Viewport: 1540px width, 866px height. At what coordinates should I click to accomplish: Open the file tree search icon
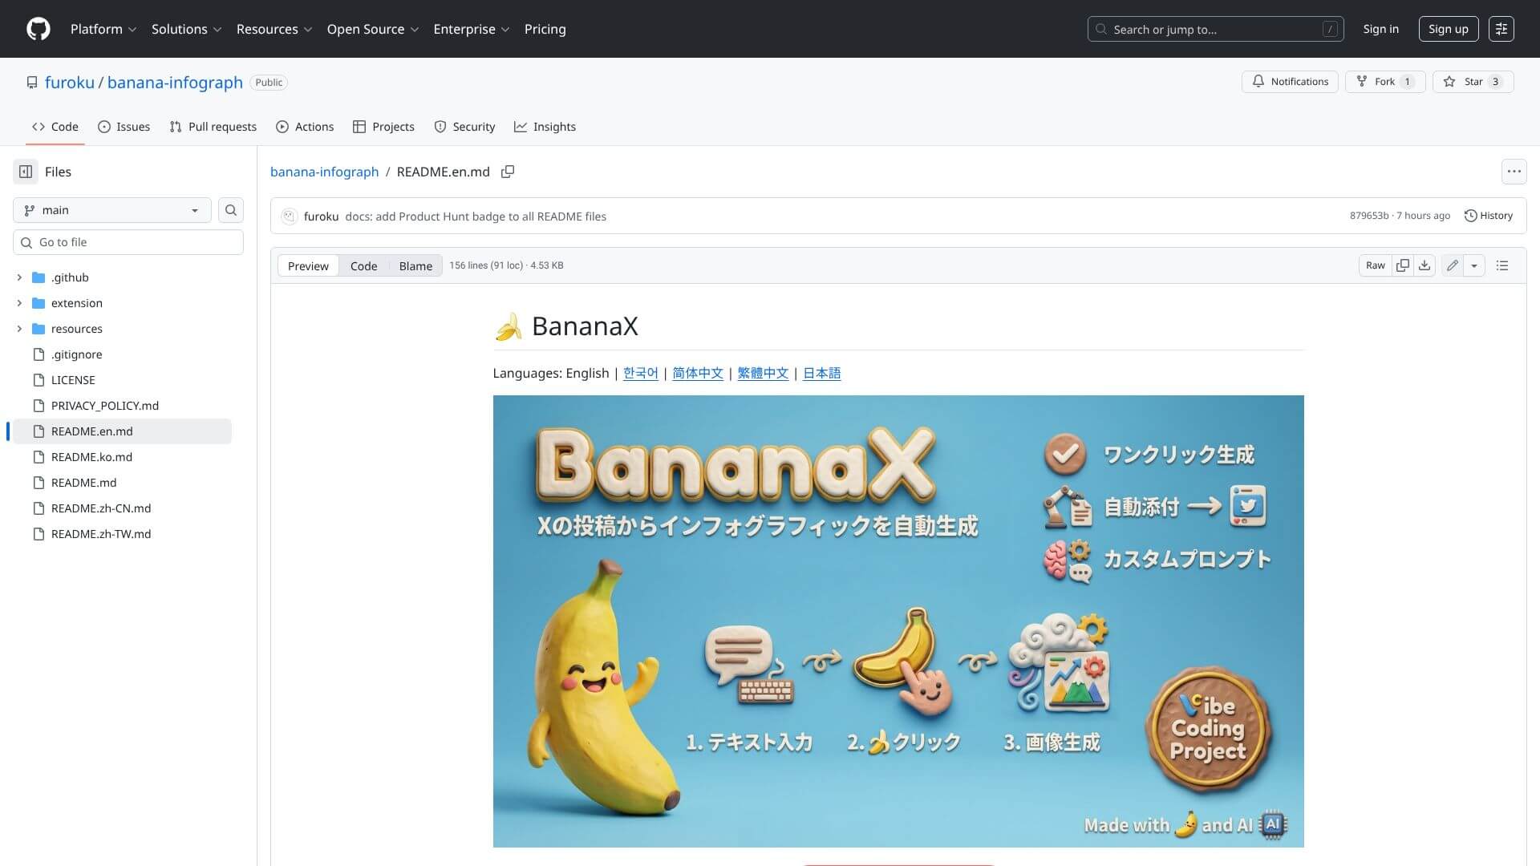pos(230,209)
